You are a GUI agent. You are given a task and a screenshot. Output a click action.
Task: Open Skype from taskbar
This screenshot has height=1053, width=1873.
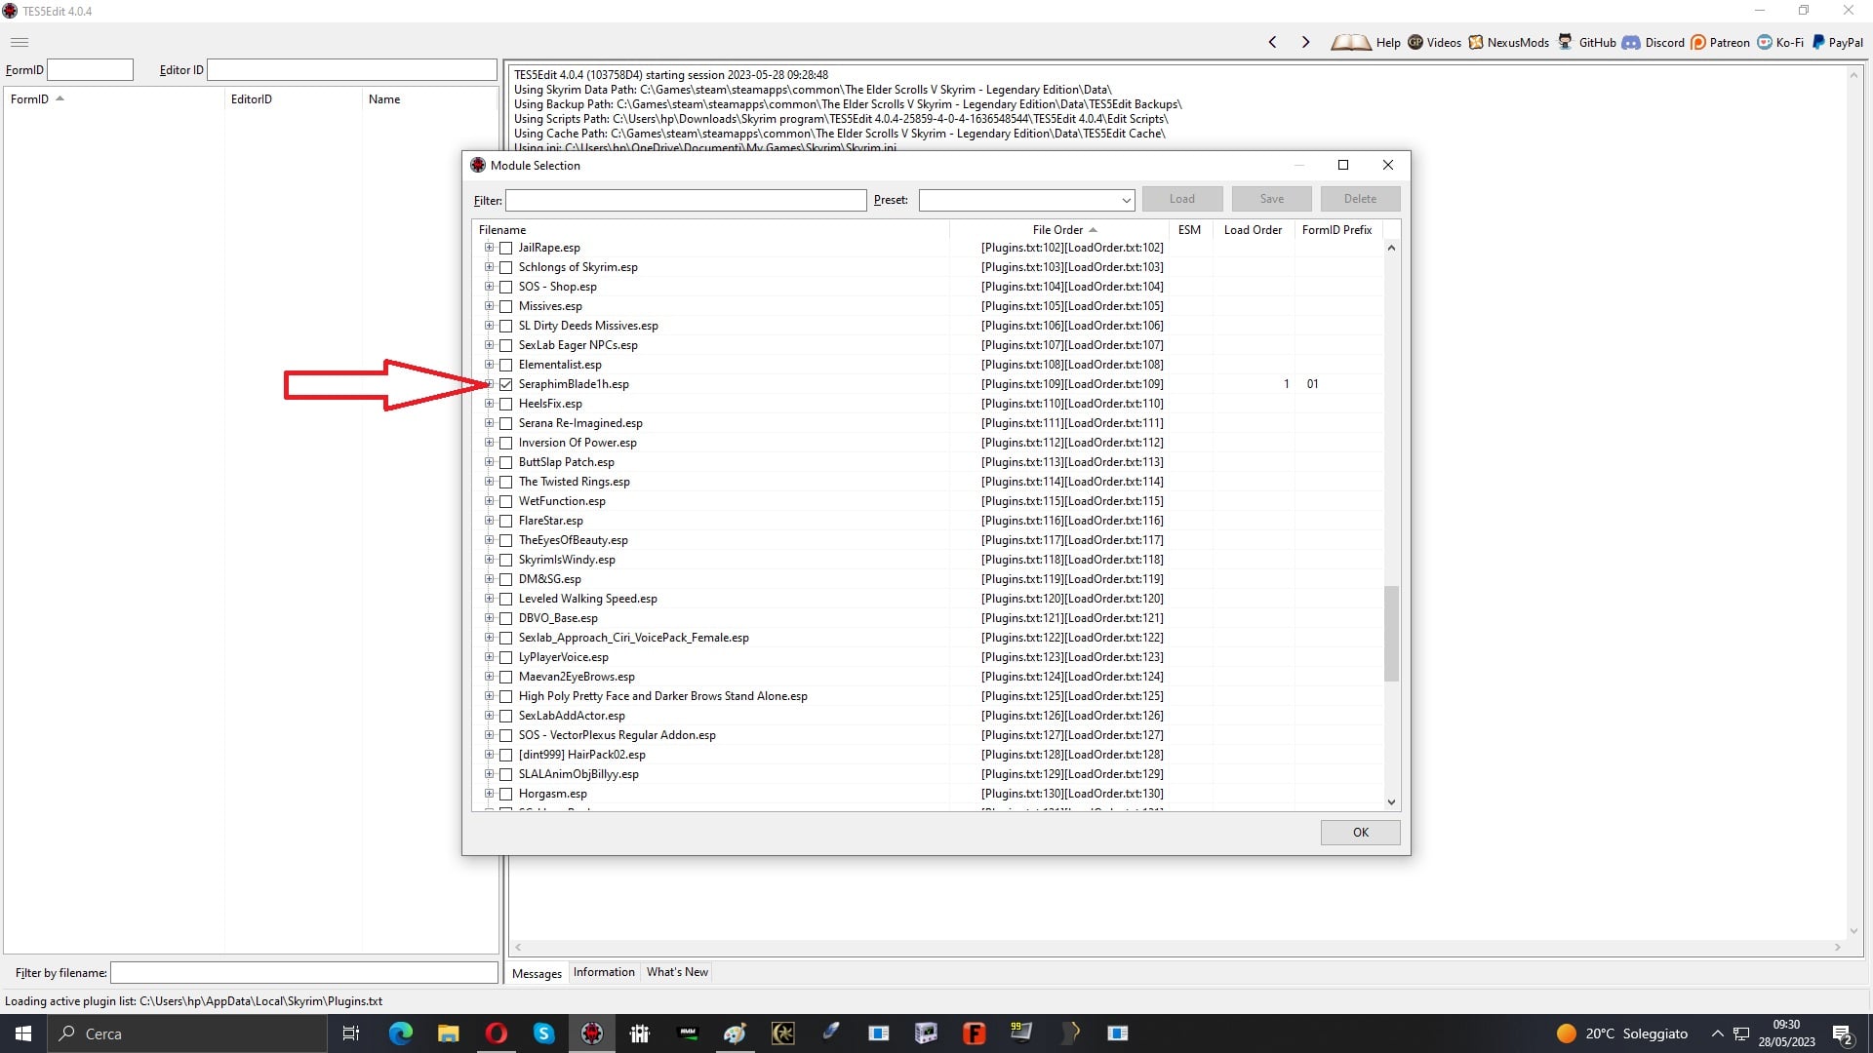pos(543,1033)
